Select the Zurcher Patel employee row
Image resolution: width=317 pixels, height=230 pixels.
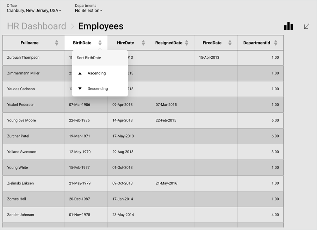tap(18, 136)
